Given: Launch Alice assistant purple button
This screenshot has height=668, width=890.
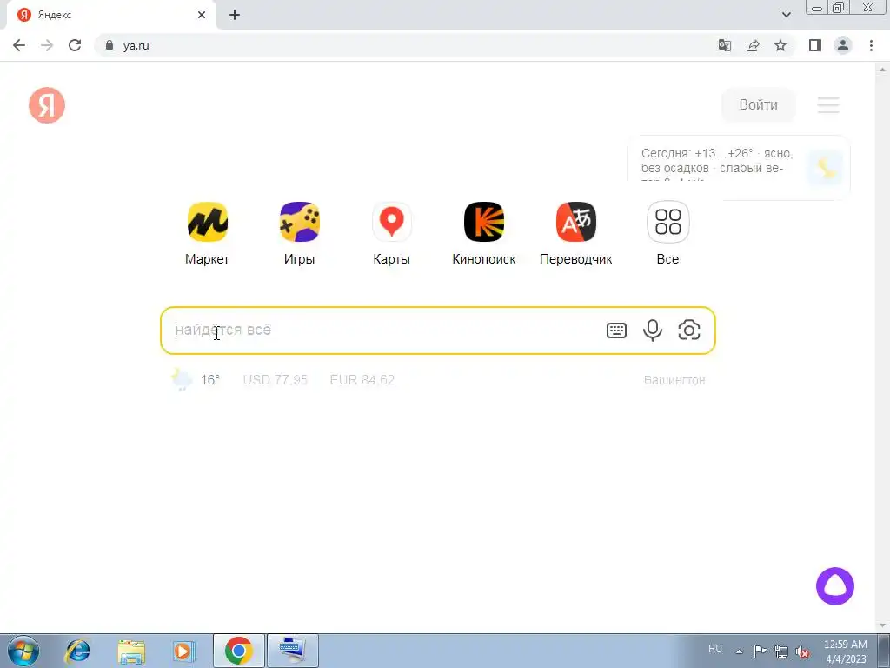Looking at the screenshot, I should (835, 586).
